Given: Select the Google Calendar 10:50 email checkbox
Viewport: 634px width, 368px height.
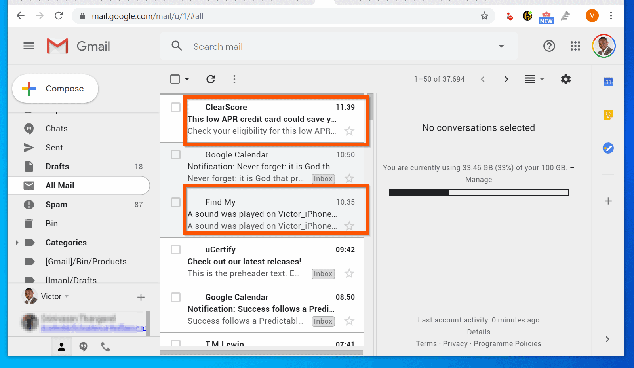Looking at the screenshot, I should 176,155.
